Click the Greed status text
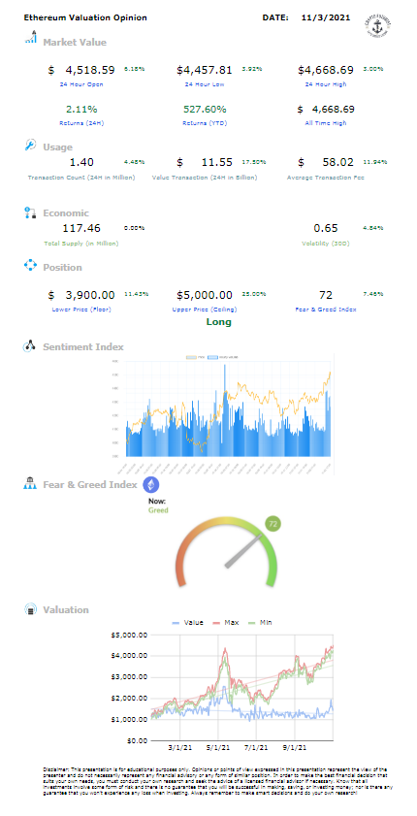The image size is (417, 816). [159, 510]
